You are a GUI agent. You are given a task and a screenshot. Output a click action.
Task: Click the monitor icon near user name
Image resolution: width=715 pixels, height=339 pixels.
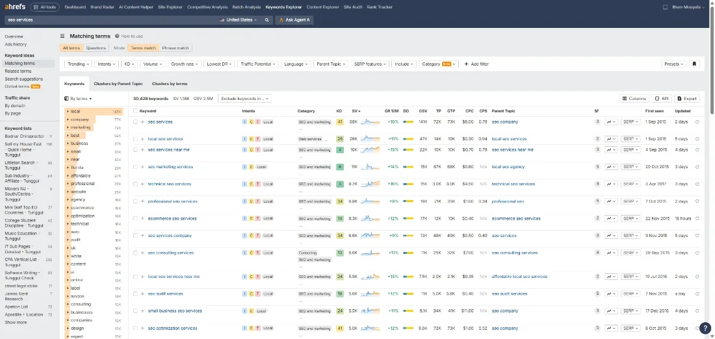pos(666,7)
